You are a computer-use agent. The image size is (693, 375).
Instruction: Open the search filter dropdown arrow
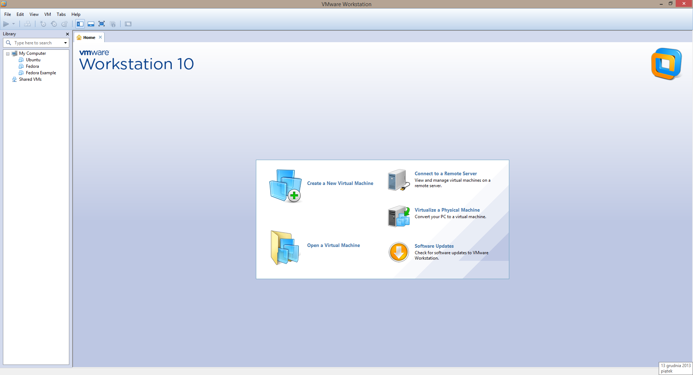click(65, 43)
